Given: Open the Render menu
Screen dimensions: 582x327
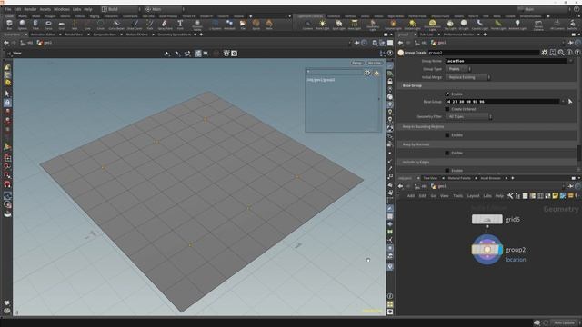Looking at the screenshot, I should click(30, 9).
